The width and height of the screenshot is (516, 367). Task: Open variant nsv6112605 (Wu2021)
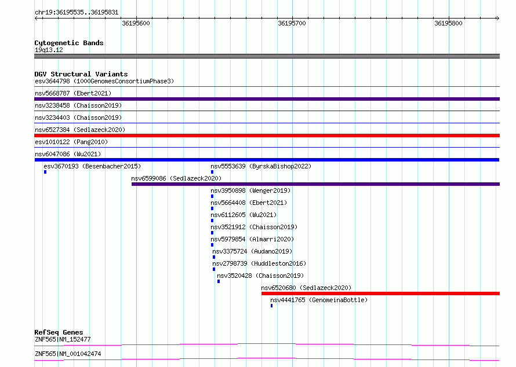(x=244, y=215)
